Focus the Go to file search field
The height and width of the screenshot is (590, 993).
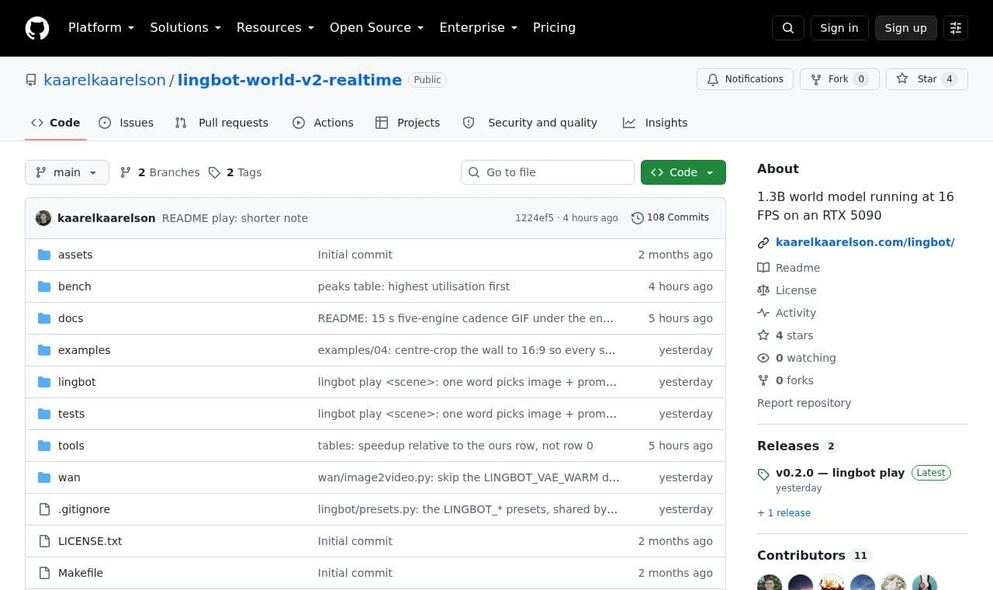(x=548, y=172)
